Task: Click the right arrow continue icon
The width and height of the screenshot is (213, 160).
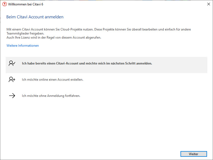Action: pyautogui.click(x=12, y=96)
